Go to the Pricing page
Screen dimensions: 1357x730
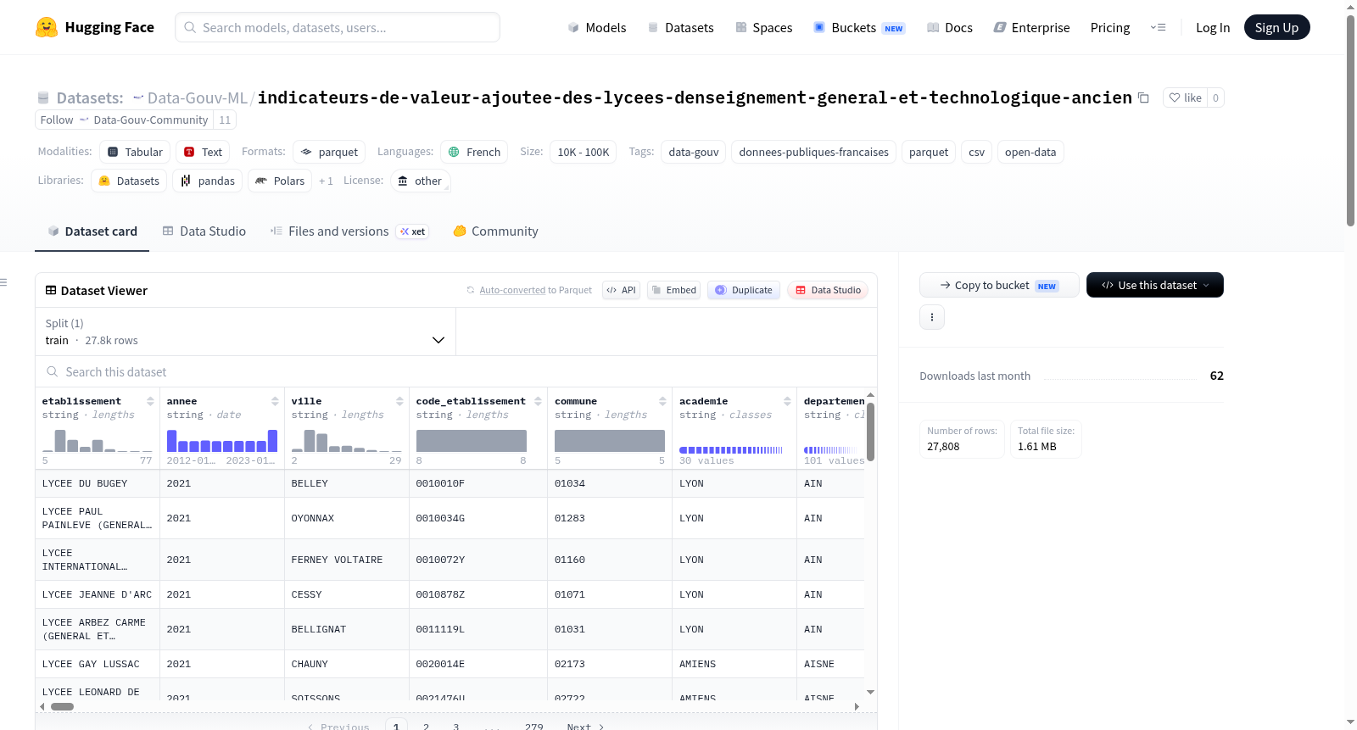pos(1109,27)
